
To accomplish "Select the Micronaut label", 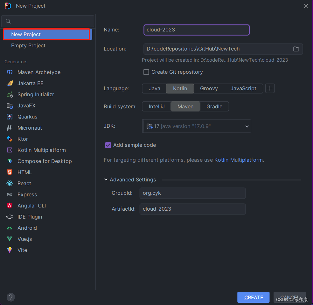I will pos(30,128).
